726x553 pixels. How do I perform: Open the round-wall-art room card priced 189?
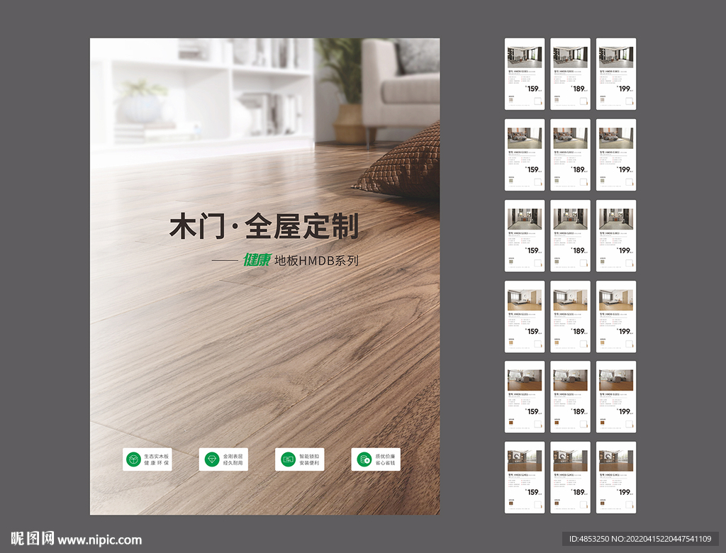pyautogui.click(x=571, y=478)
